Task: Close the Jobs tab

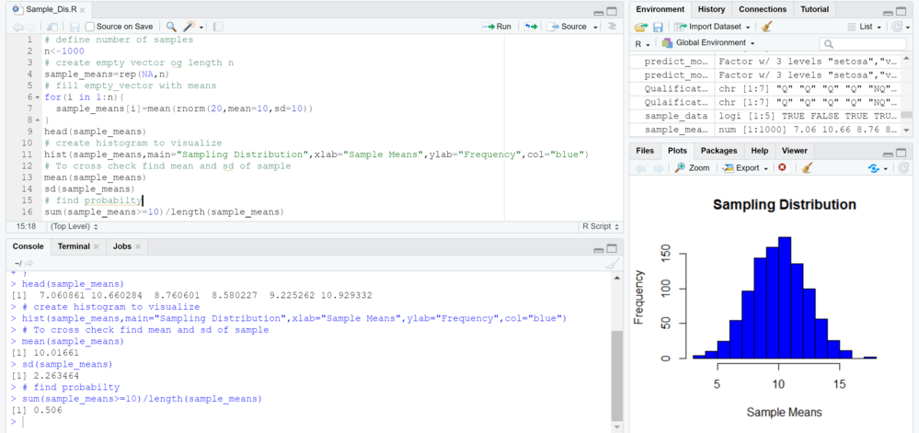Action: click(138, 246)
